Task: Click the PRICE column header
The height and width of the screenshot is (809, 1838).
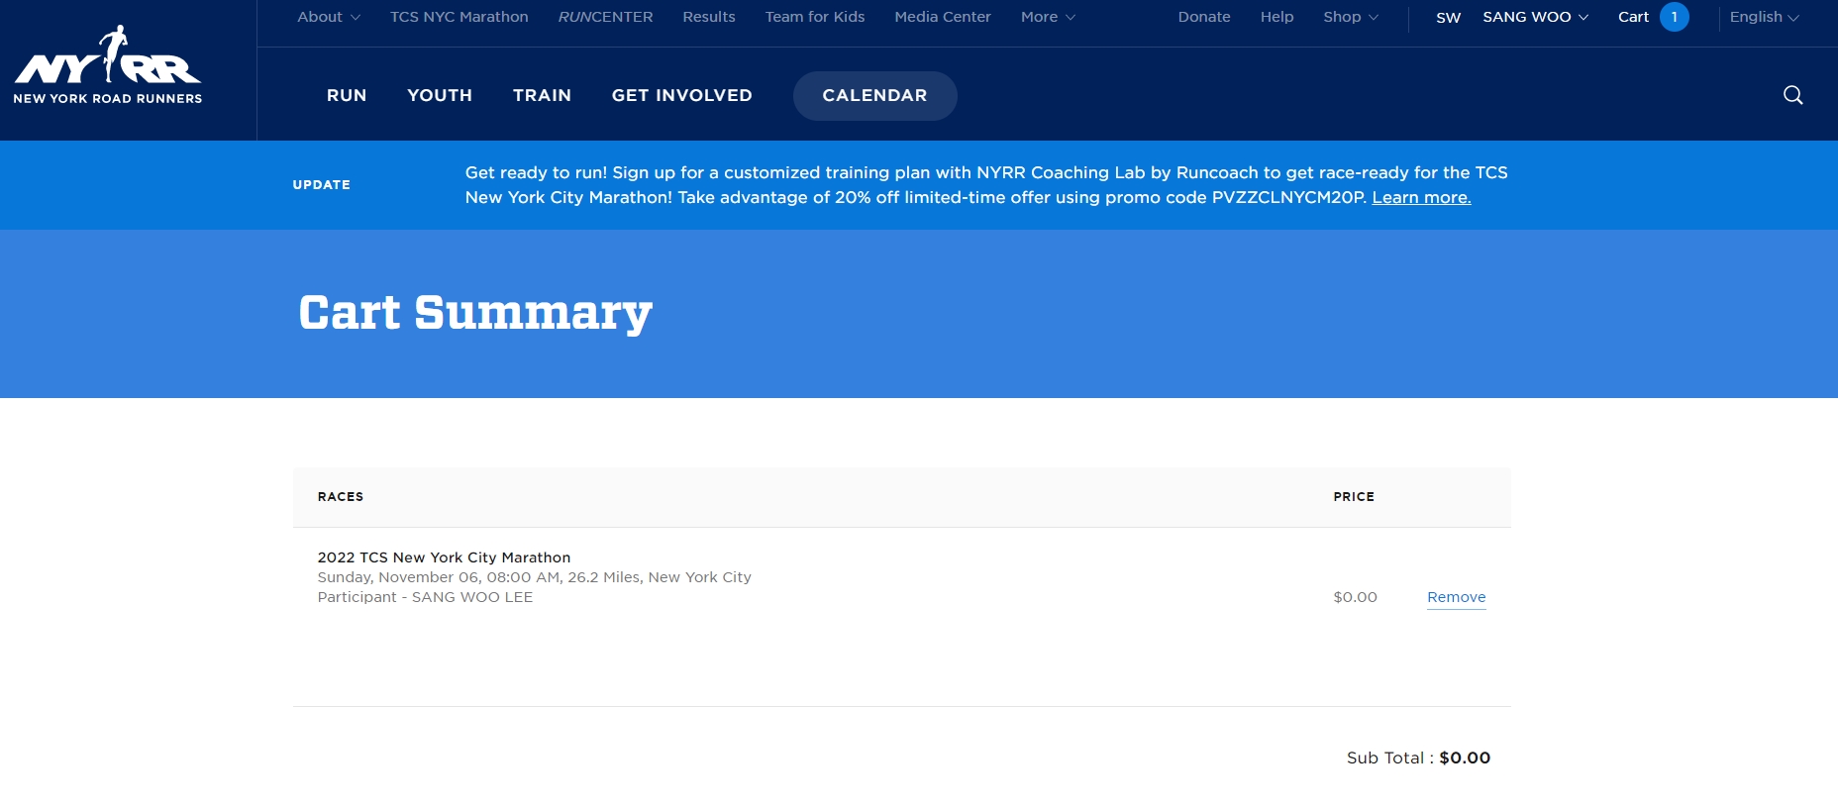Action: 1354,497
